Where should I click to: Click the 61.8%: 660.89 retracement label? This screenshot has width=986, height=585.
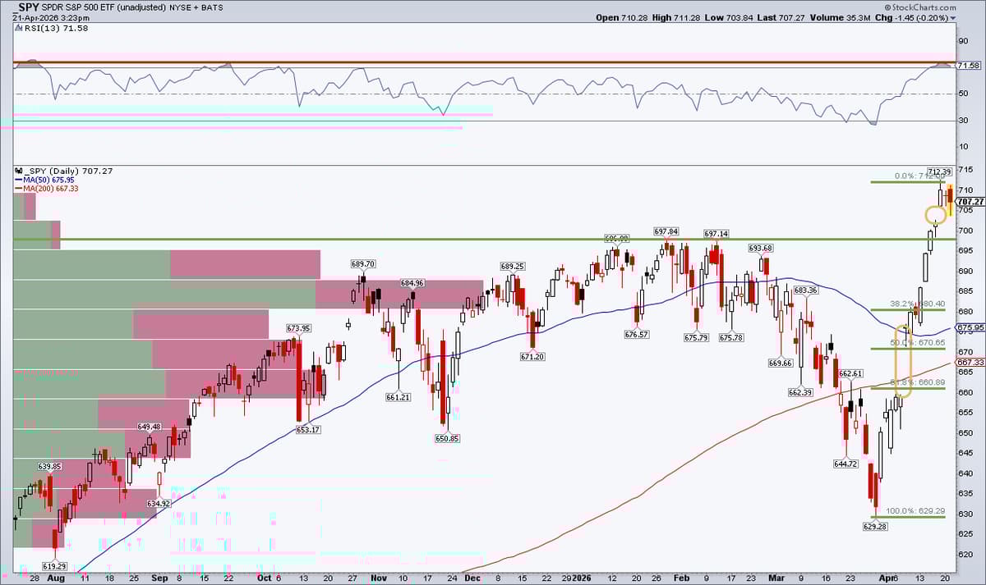915,382
